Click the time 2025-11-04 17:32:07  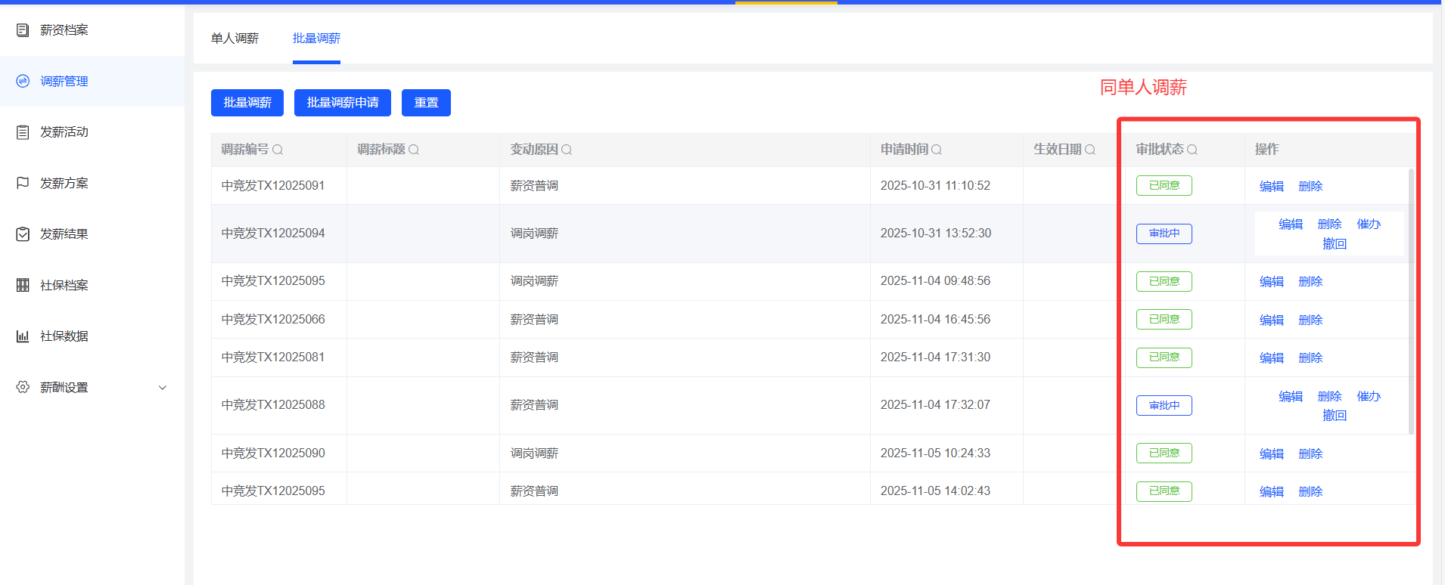pos(935,405)
